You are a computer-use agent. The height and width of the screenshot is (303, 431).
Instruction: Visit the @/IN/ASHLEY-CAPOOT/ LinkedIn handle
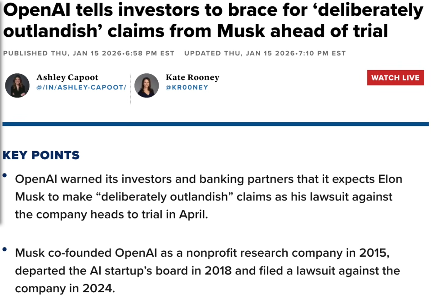pos(81,87)
